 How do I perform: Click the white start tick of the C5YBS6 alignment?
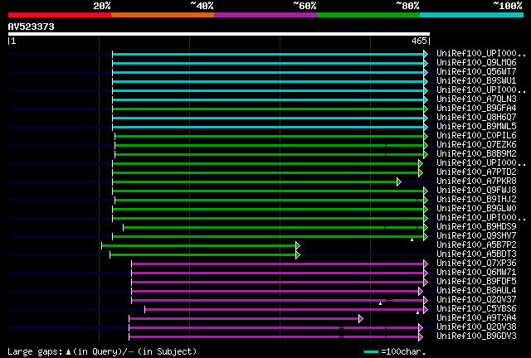pyautogui.click(x=145, y=310)
